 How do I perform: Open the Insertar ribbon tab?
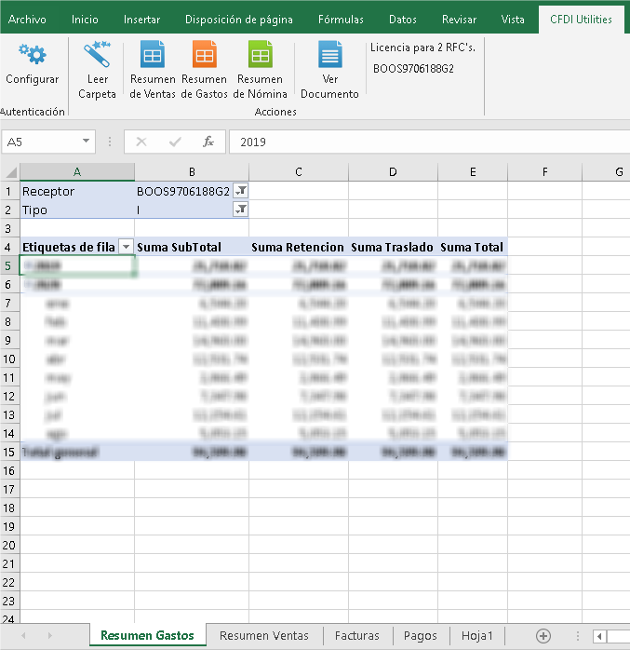tap(141, 19)
